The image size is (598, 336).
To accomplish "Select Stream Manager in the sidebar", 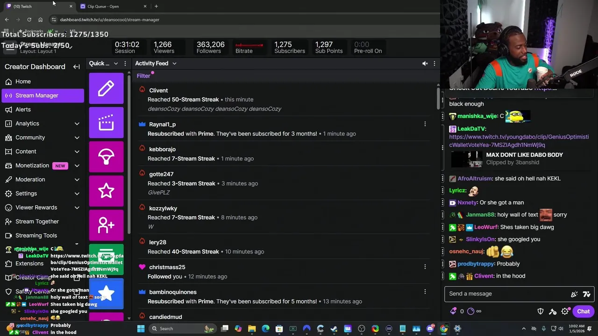I will [x=43, y=96].
